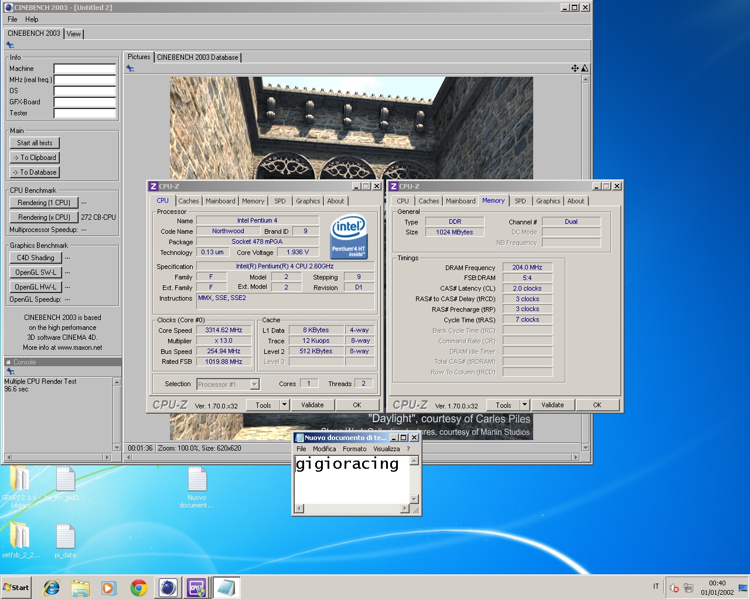Click the Console vertical scrollbar

[x=117, y=415]
